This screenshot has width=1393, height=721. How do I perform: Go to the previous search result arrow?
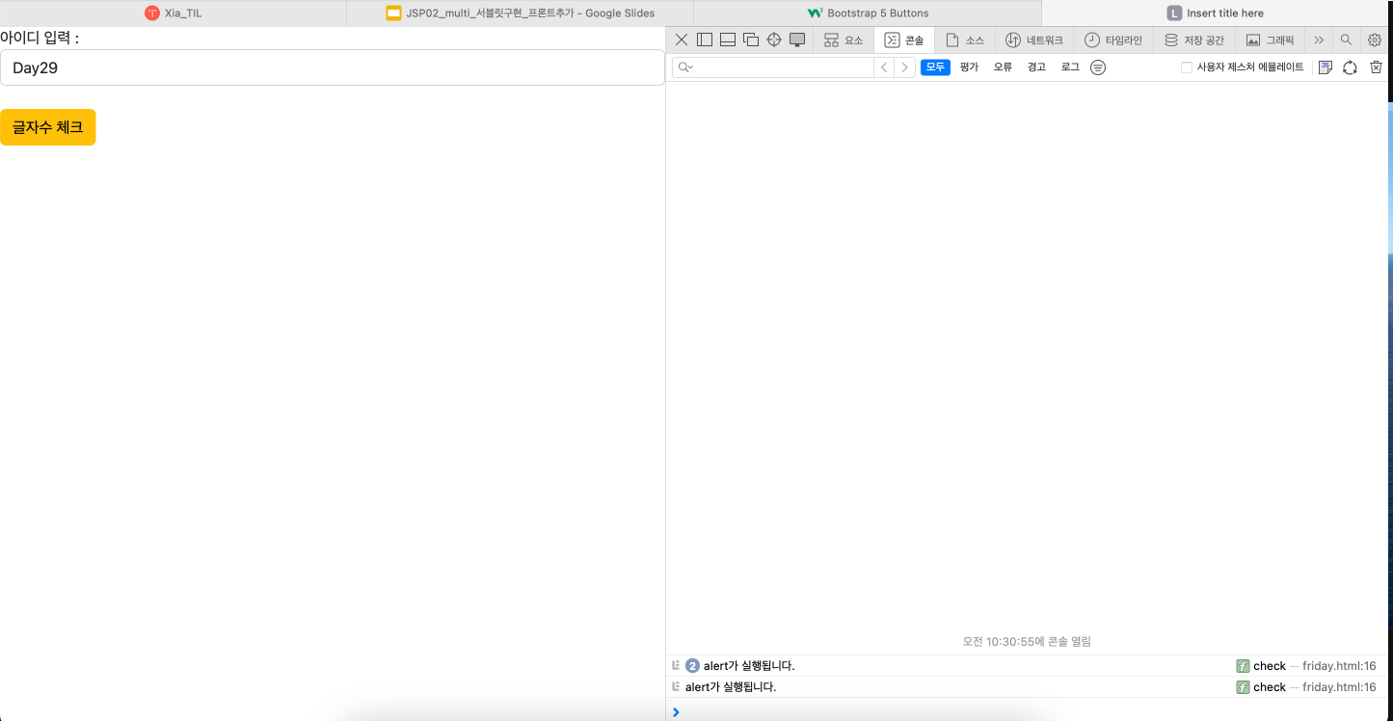coord(884,67)
